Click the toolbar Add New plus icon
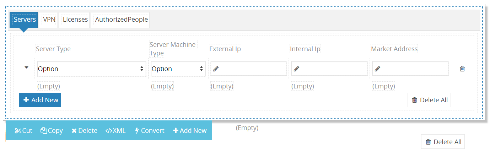The image size is (490, 152). [176, 131]
